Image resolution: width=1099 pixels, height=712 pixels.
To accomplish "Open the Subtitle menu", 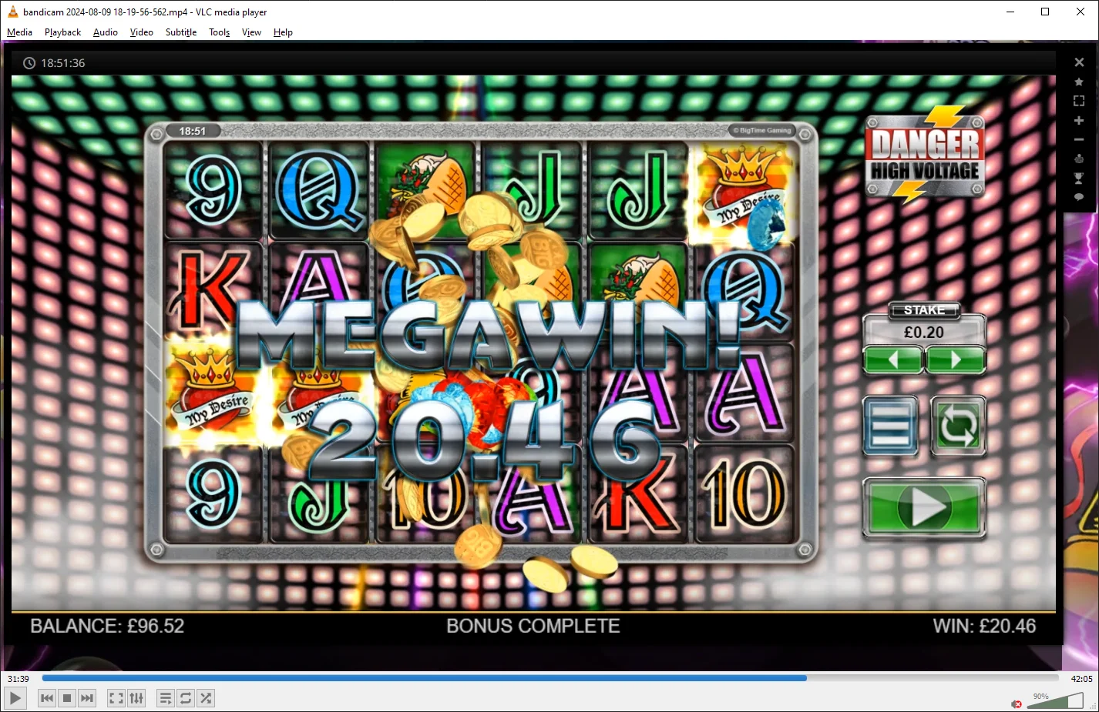I will pos(181,32).
